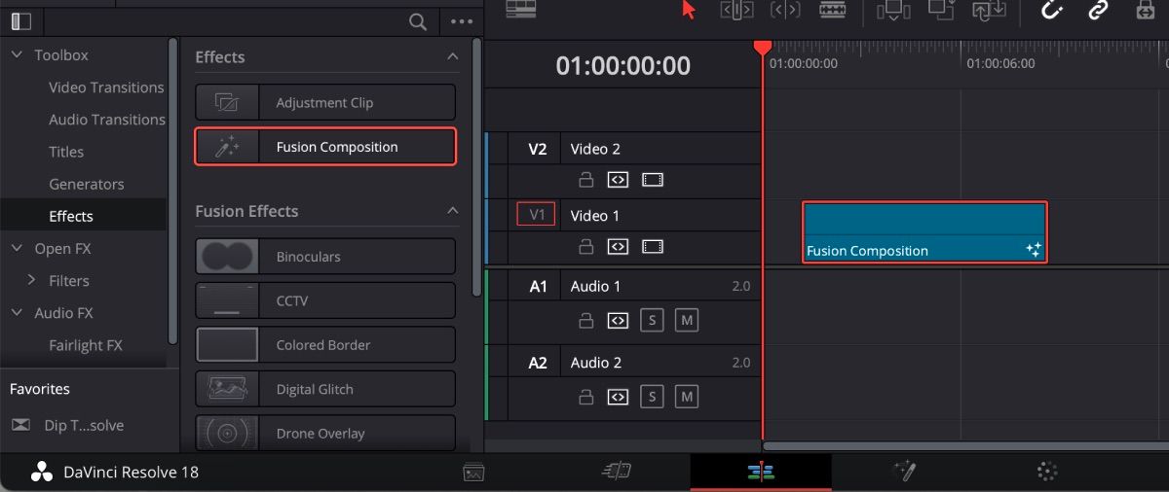Screen dimensions: 1169x492
Task: Toggle the Position Lock icon
Action: tap(1146, 10)
